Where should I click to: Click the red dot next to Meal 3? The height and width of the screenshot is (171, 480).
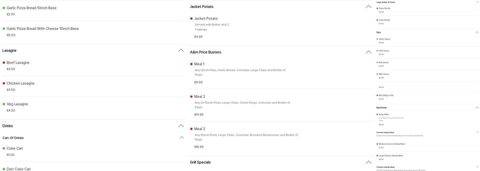(x=191, y=129)
